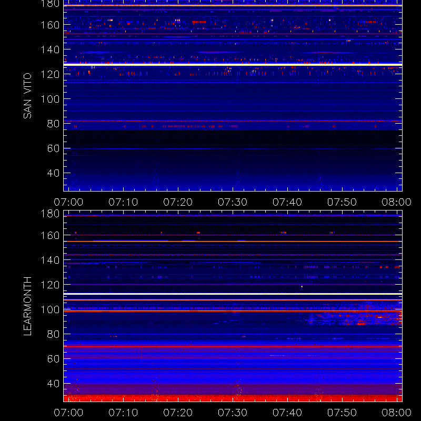Select the 60 tick label on San Vito plot

(x=53, y=148)
